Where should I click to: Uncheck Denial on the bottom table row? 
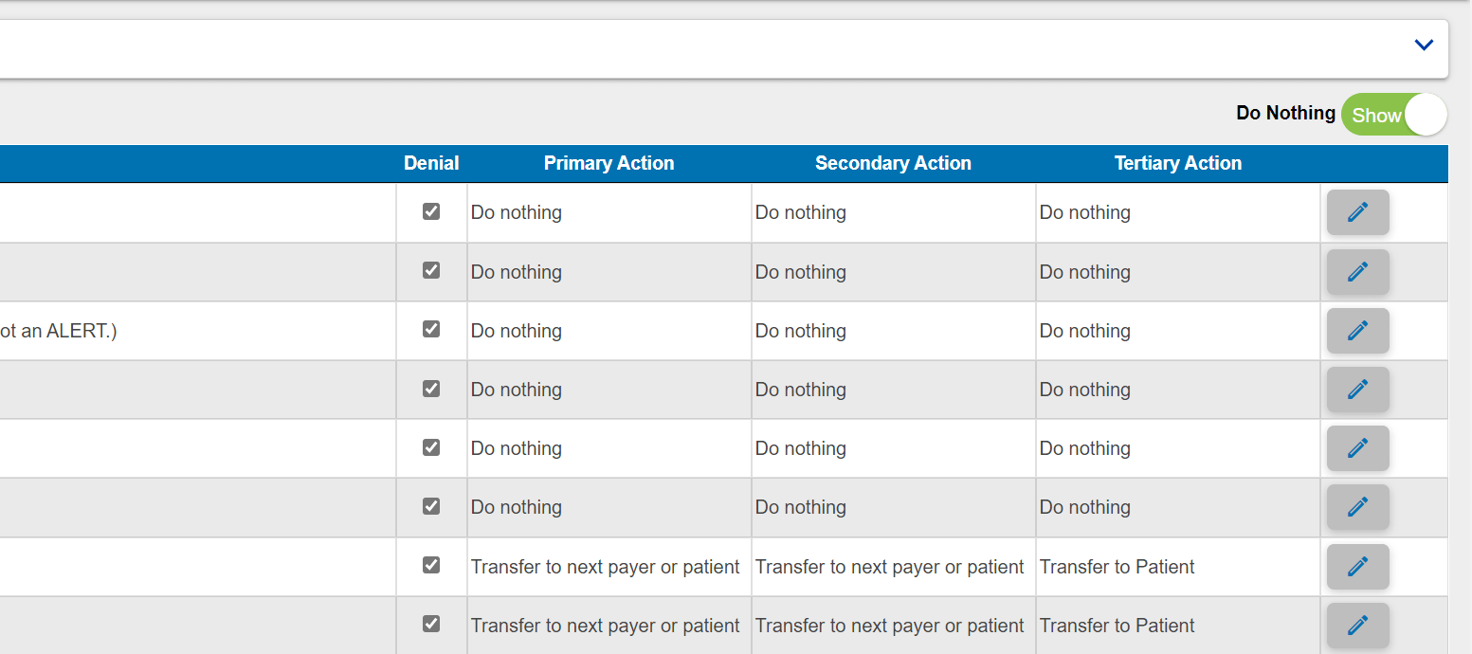point(431,624)
